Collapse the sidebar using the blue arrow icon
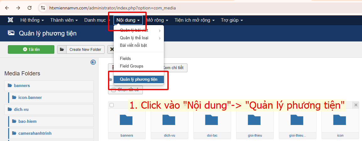 (x=93, y=62)
